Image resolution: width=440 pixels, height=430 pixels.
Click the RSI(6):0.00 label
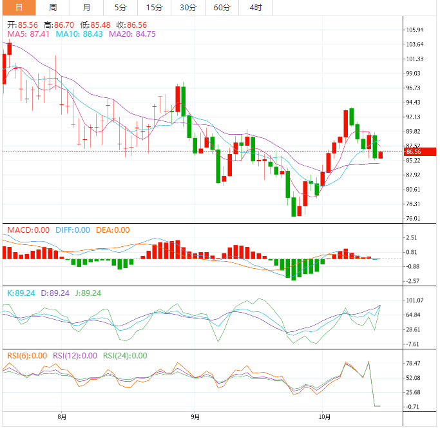27,356
